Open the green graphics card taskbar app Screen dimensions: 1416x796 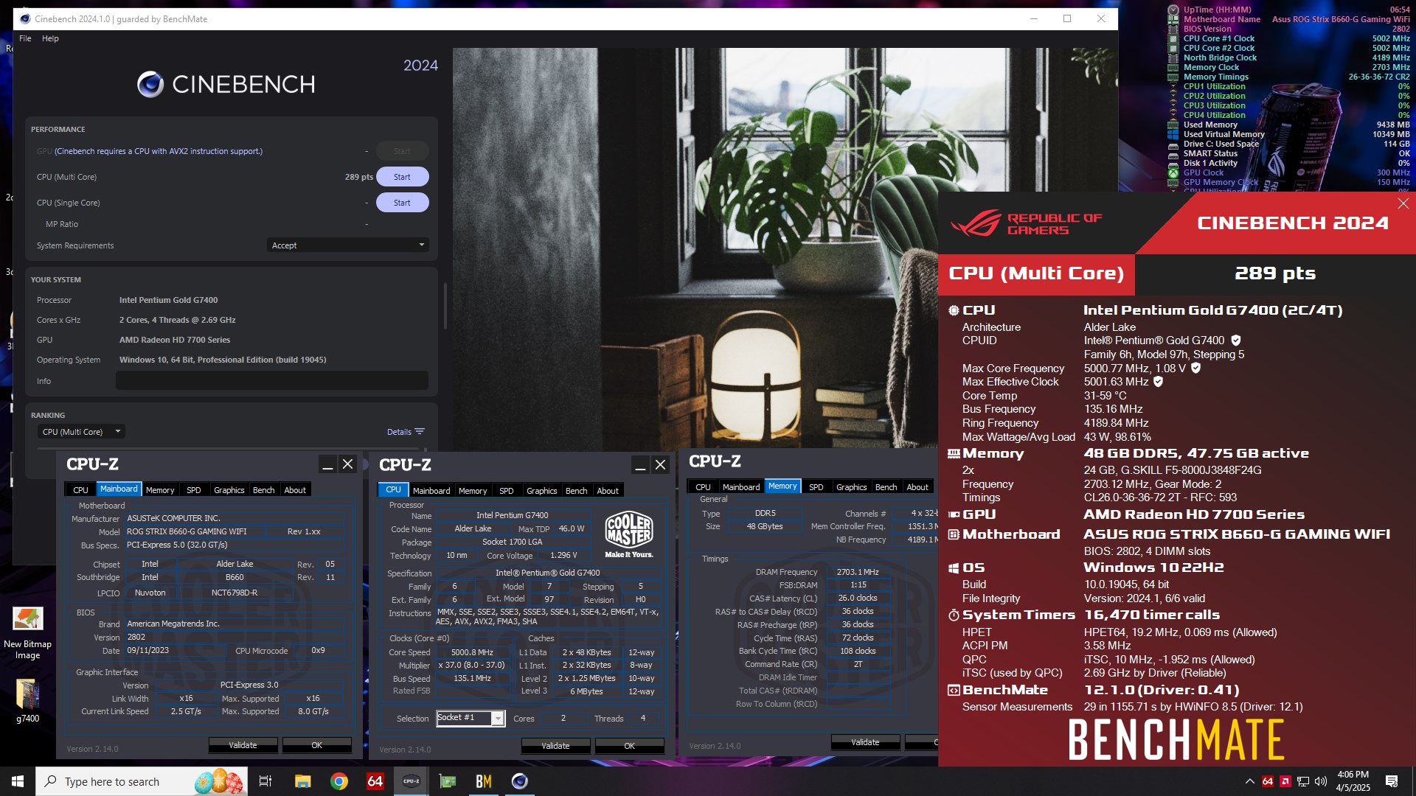pos(447,781)
